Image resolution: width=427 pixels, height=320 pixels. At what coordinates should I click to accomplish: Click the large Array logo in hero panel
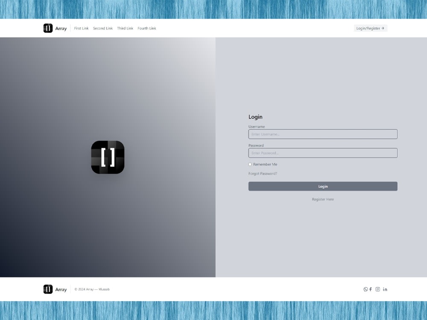pyautogui.click(x=108, y=157)
